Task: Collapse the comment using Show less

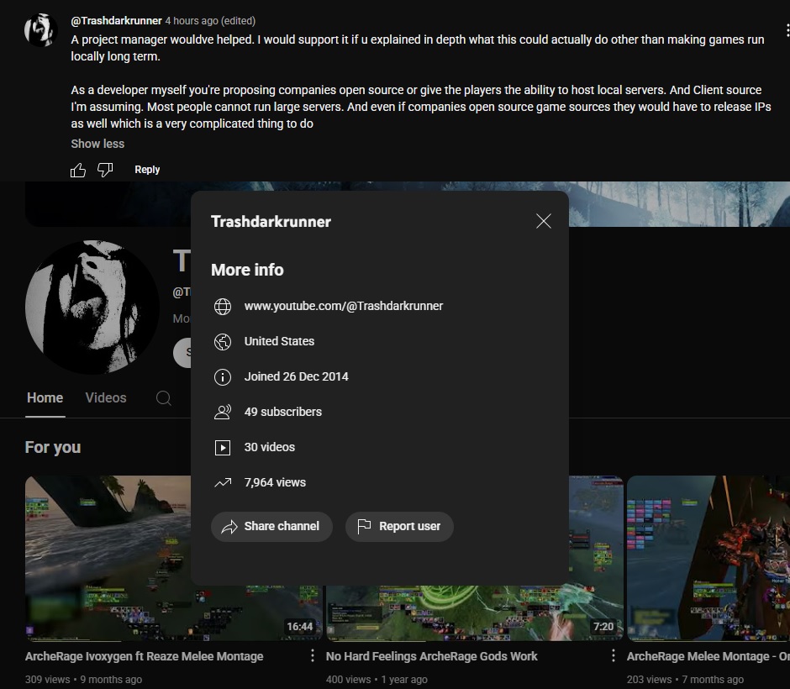Action: pos(97,144)
